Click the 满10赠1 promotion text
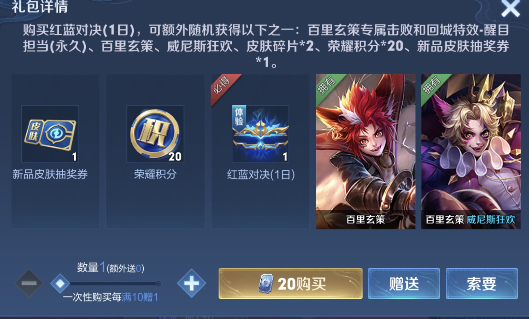The image size is (529, 319). click(140, 297)
